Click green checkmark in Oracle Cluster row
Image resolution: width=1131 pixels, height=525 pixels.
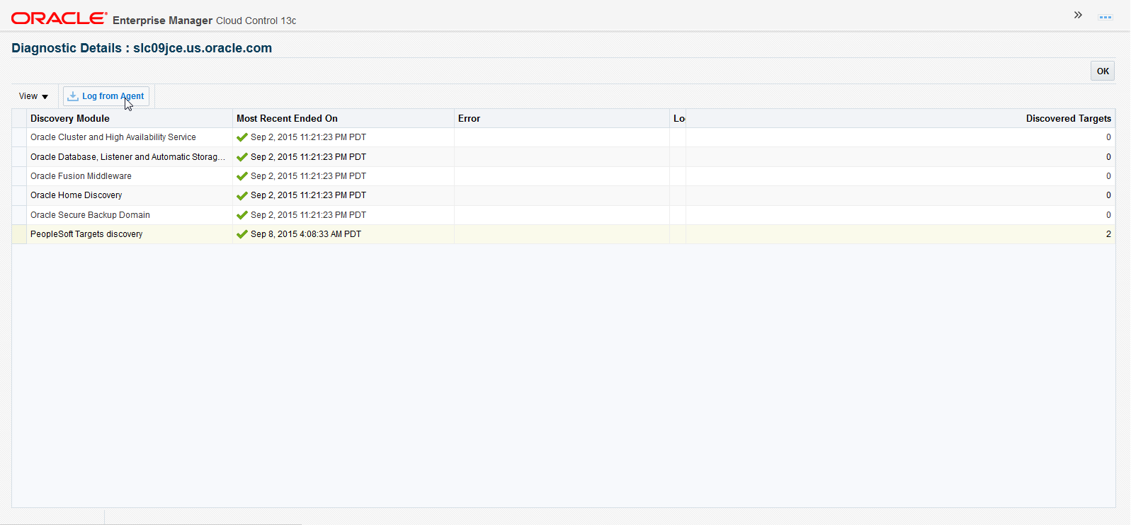click(x=242, y=137)
